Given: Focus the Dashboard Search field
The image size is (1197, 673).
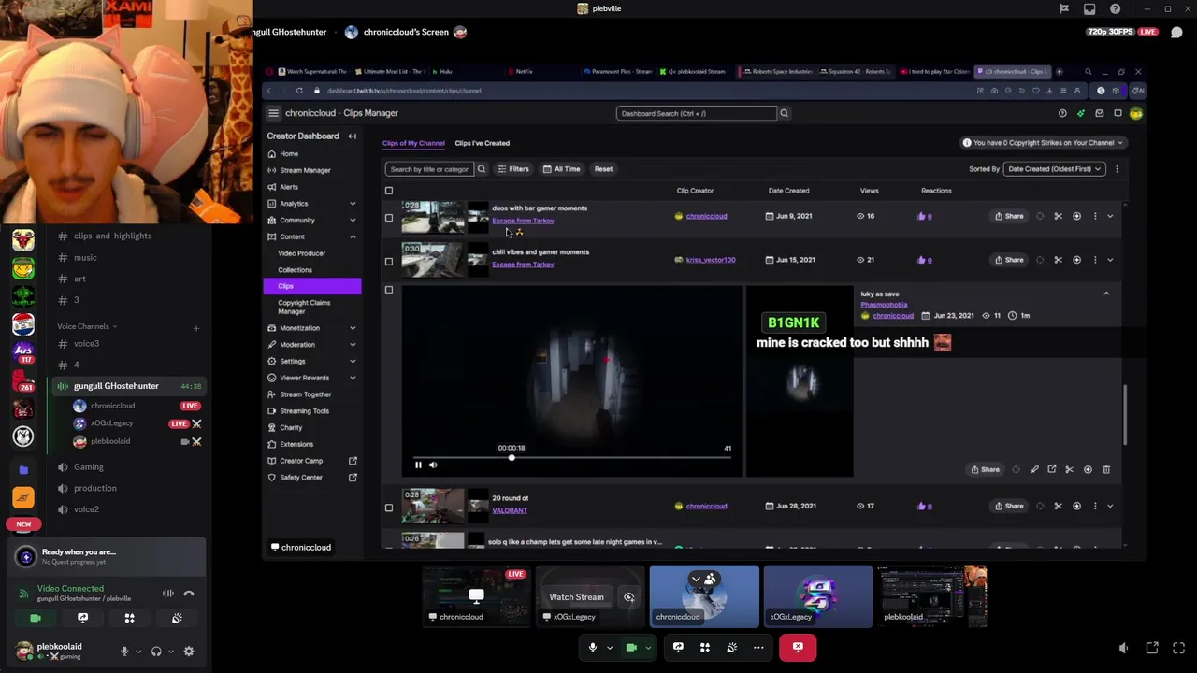Looking at the screenshot, I should click(697, 113).
